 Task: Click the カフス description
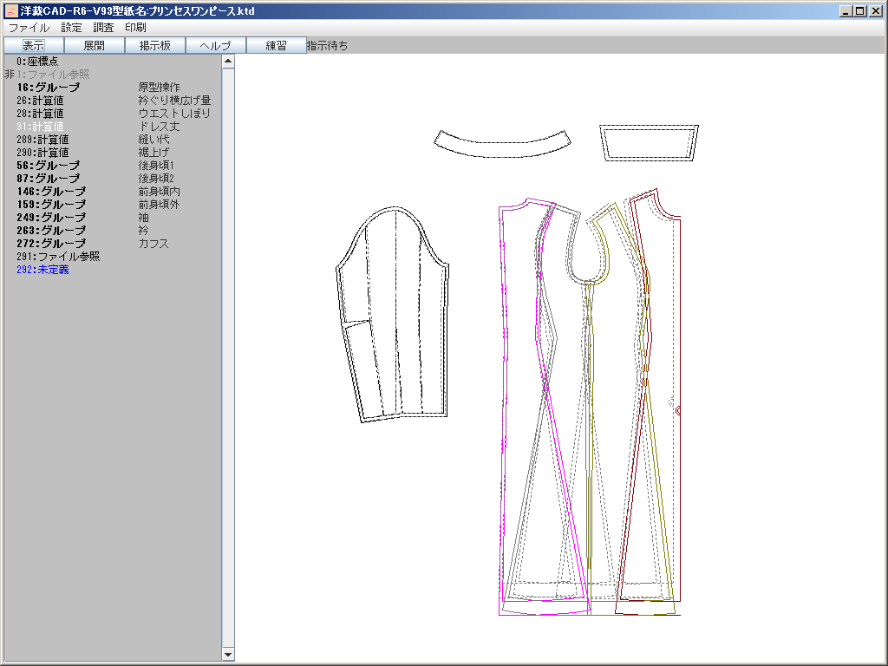(x=153, y=244)
